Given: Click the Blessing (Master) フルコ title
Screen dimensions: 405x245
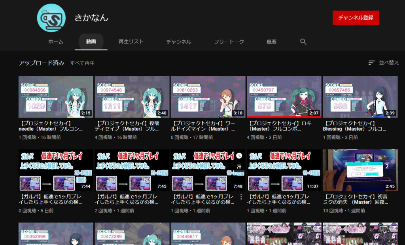Looking at the screenshot, I should (354, 126).
